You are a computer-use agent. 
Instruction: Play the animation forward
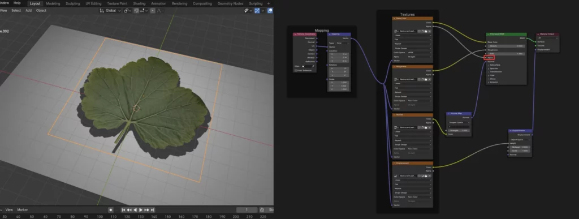141,210
